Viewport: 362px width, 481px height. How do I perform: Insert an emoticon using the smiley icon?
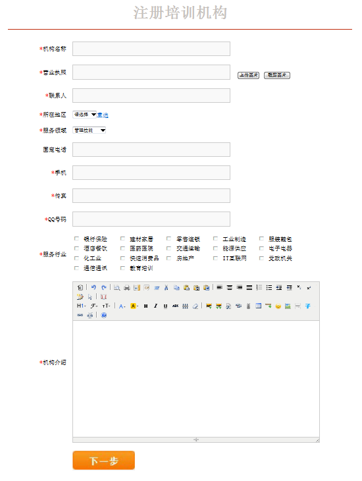[x=278, y=306]
